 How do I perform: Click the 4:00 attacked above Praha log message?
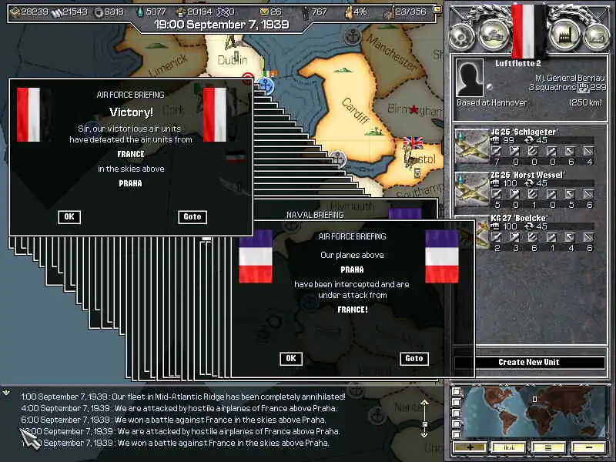click(179, 408)
